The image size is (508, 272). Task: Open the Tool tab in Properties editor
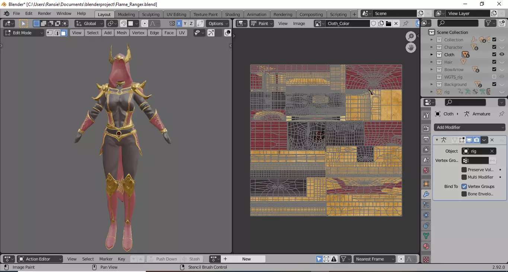(x=426, y=115)
